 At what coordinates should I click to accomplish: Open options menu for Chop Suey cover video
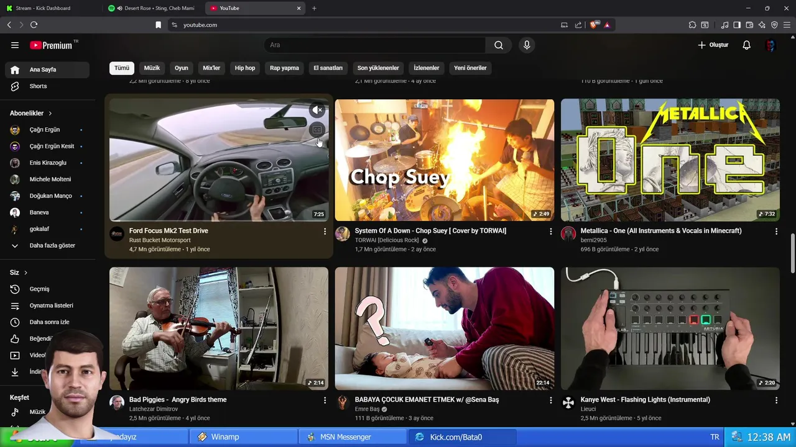pos(550,232)
